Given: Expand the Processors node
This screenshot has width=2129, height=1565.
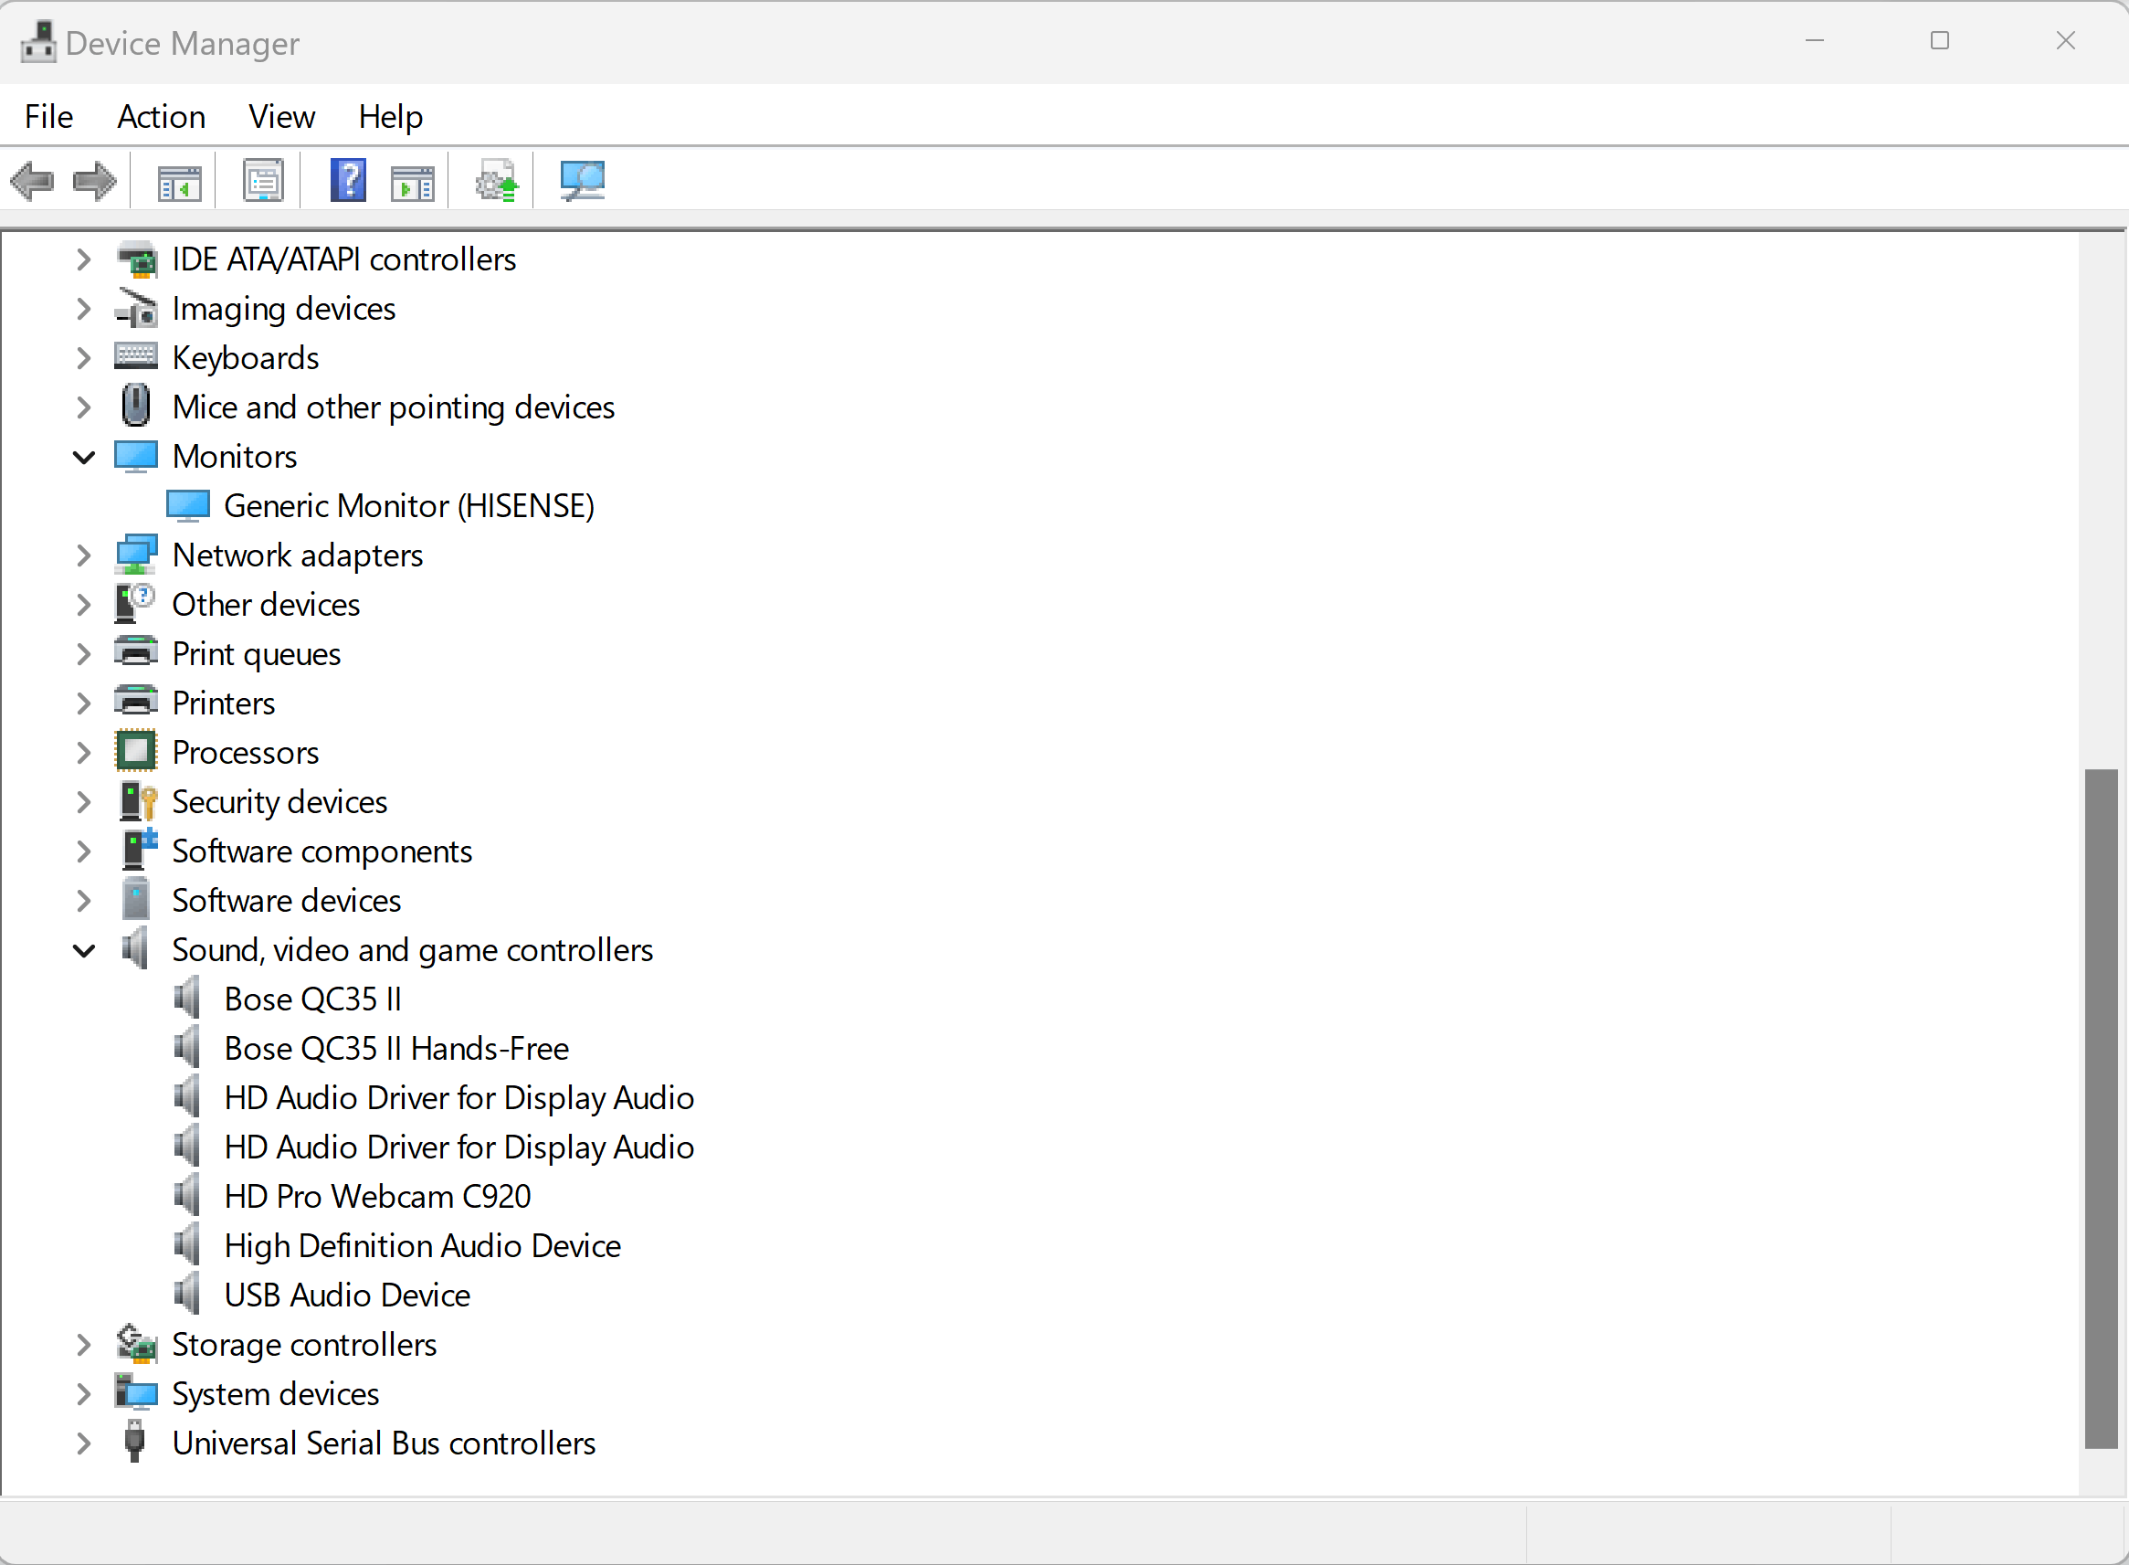Looking at the screenshot, I should tap(83, 751).
